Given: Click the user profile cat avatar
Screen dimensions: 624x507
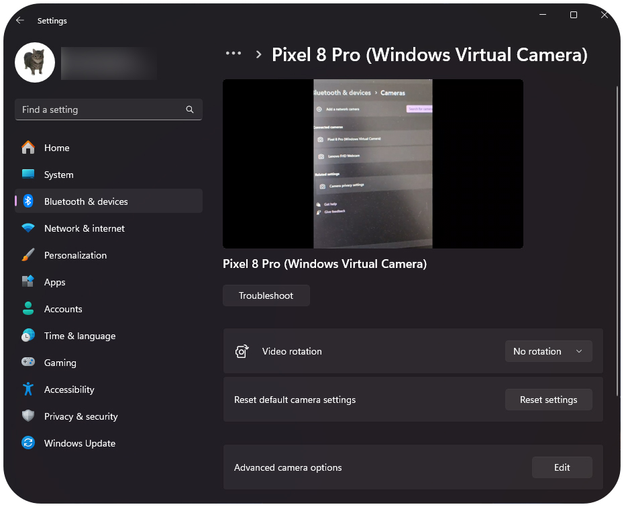Looking at the screenshot, I should [35, 62].
